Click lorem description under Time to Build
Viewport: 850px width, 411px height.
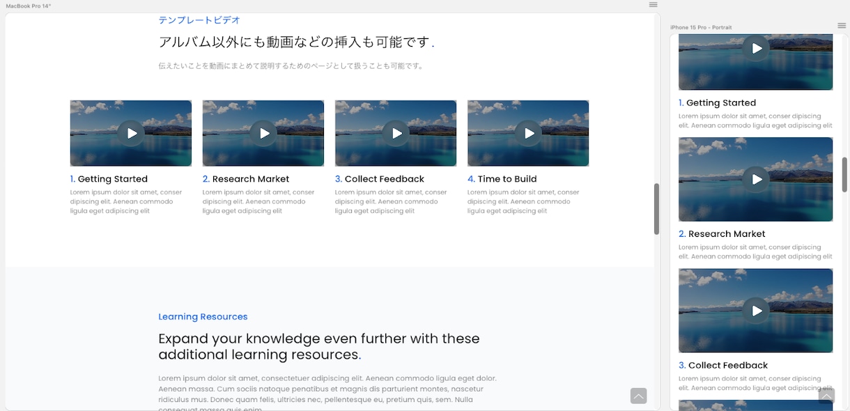point(523,201)
